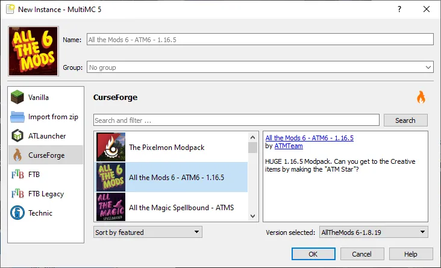Select All the Mods 6 - ATM6 entry

click(172, 177)
